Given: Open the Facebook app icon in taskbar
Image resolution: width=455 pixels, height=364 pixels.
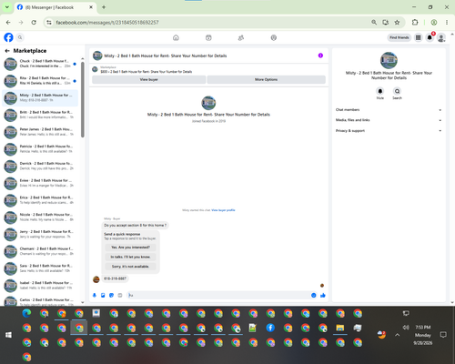Looking at the screenshot, I should [x=270, y=328].
